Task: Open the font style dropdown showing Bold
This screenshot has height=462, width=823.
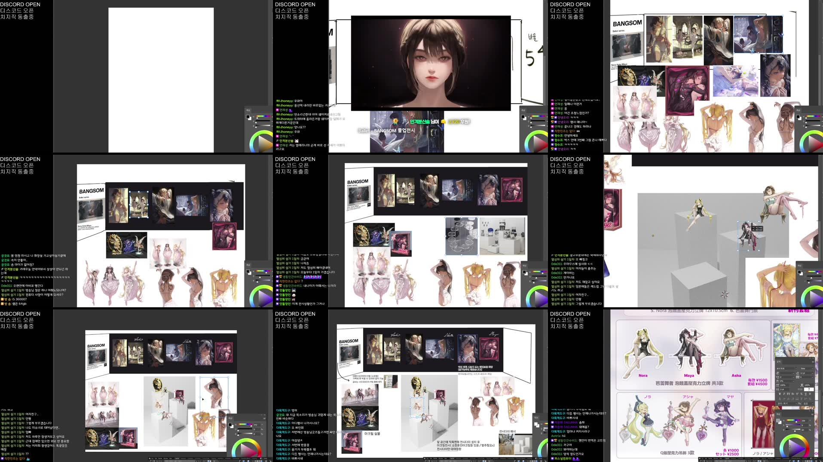Action: (x=807, y=368)
